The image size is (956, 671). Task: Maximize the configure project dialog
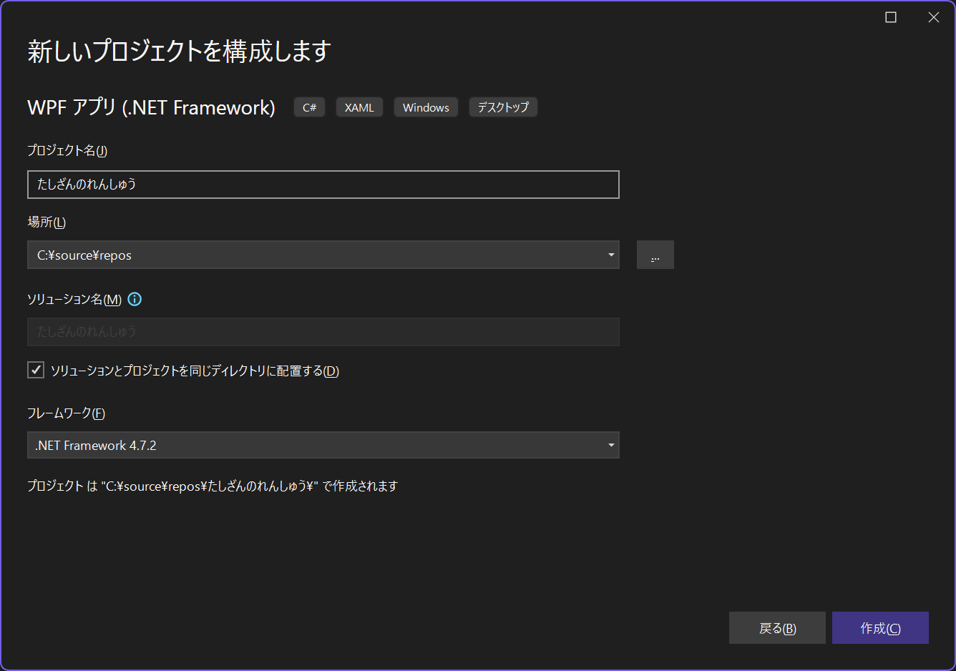click(x=891, y=17)
